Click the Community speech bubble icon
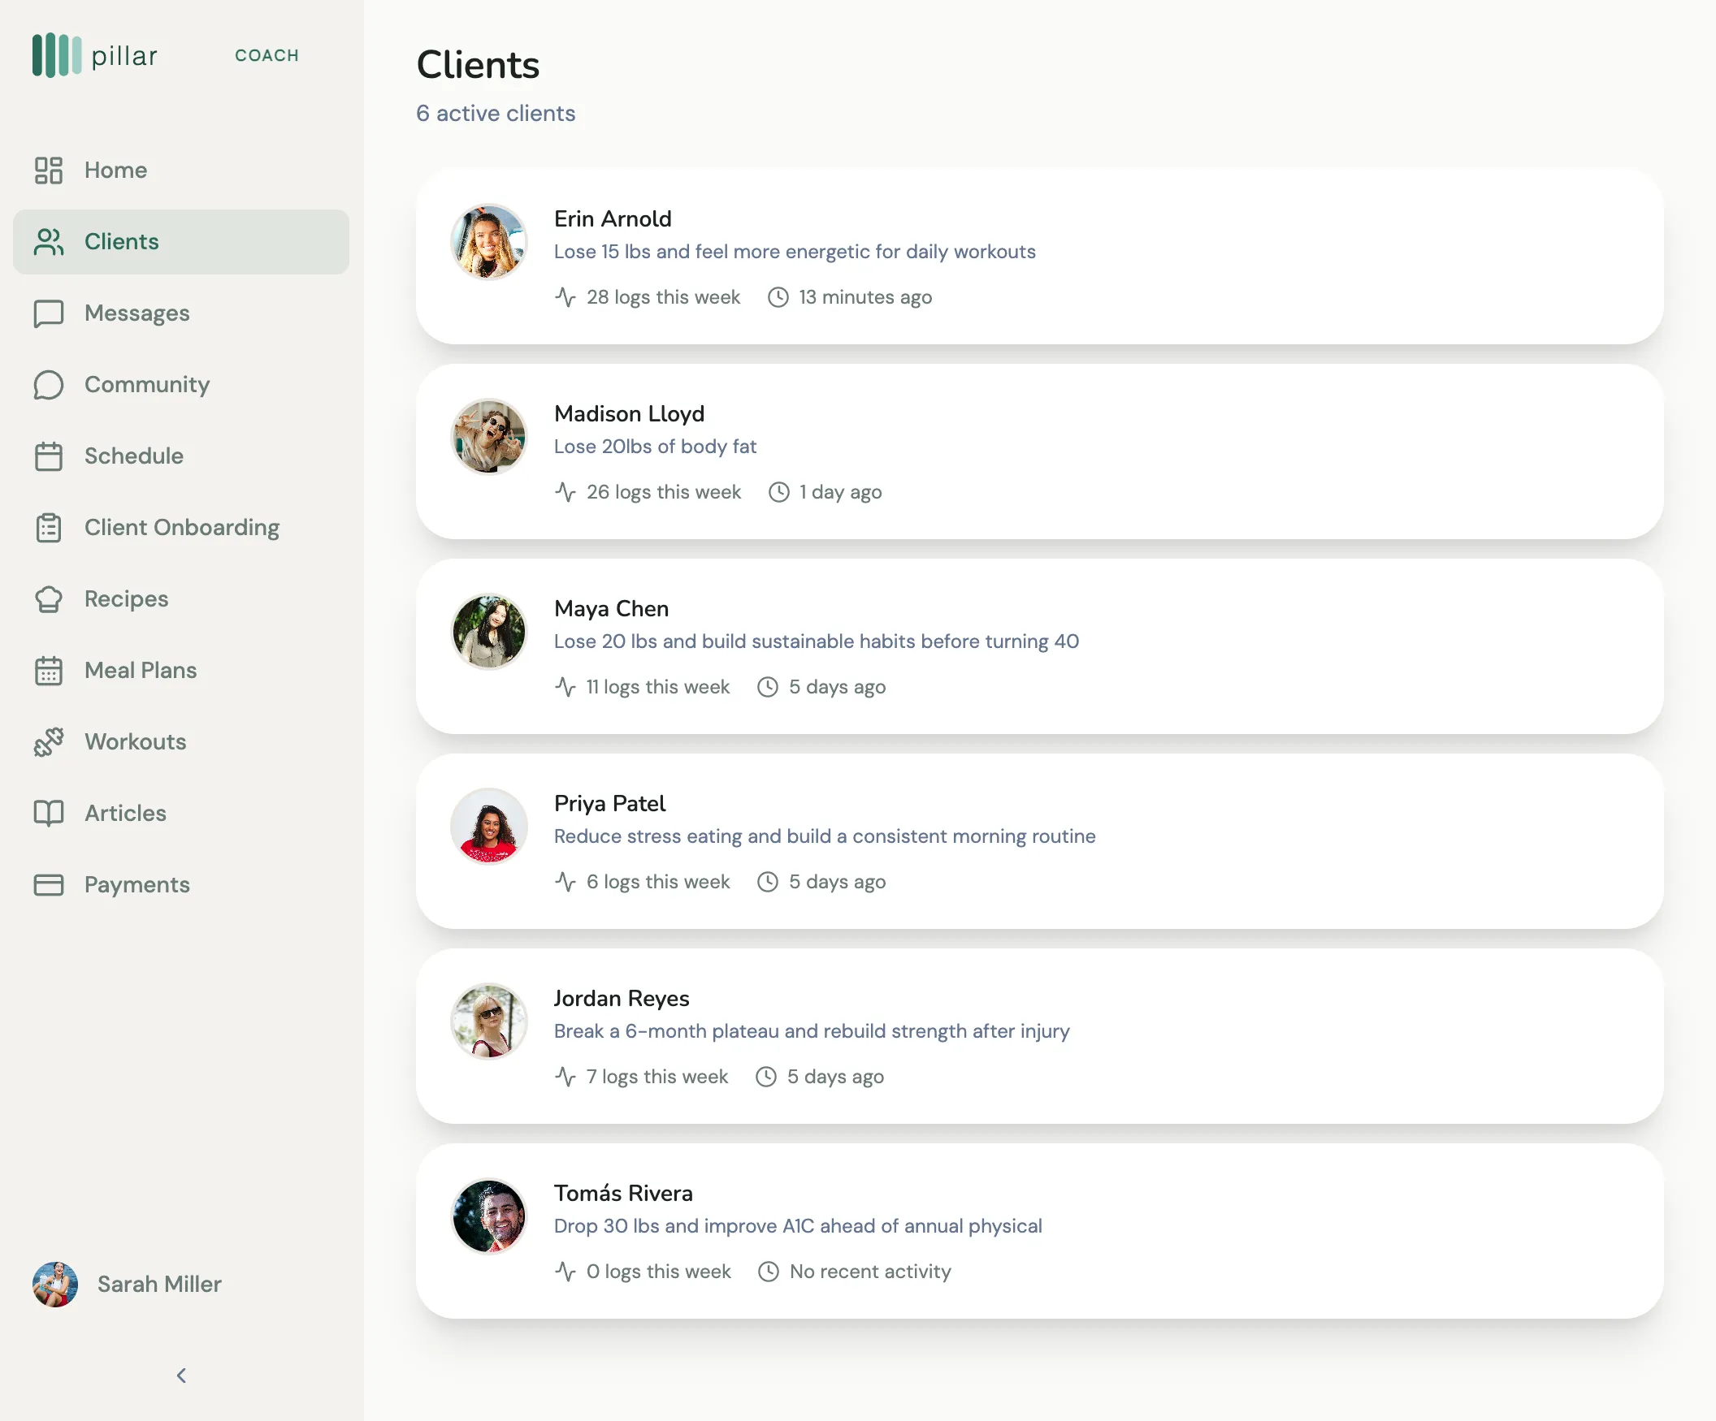 [x=48, y=385]
